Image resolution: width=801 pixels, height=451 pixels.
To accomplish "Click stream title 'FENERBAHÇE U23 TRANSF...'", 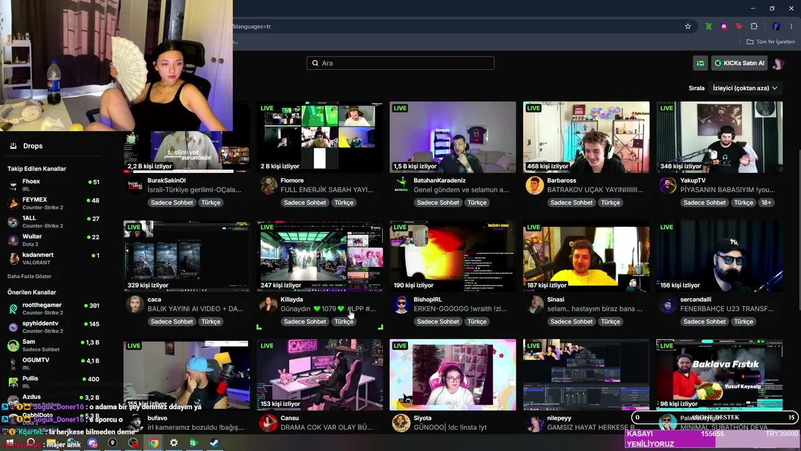I will [727, 309].
